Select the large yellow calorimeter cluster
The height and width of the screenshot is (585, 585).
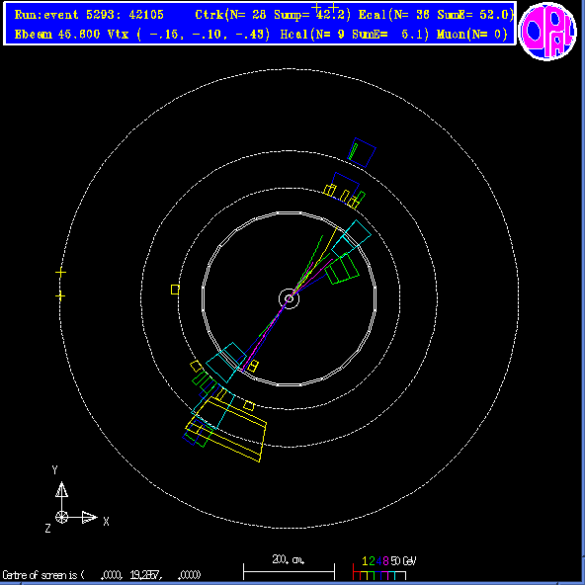click(226, 429)
